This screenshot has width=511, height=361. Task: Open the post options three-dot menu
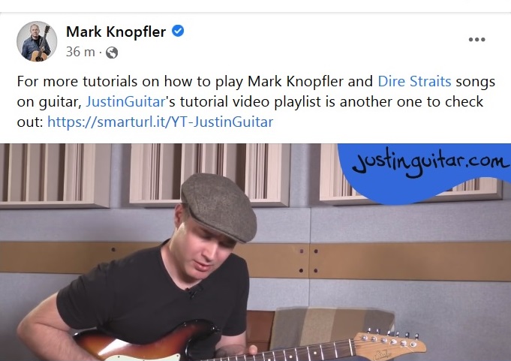coord(476,40)
